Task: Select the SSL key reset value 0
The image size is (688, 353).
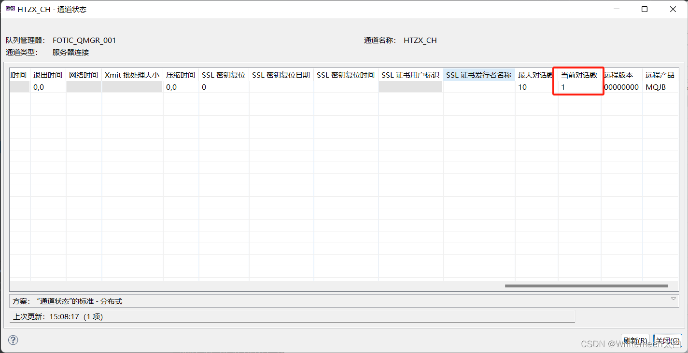Action: pos(224,87)
